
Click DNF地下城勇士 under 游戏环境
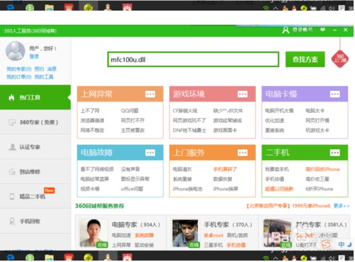click(190, 130)
